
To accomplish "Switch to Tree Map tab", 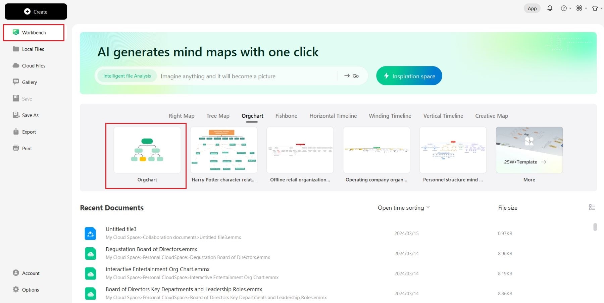I will (218, 116).
